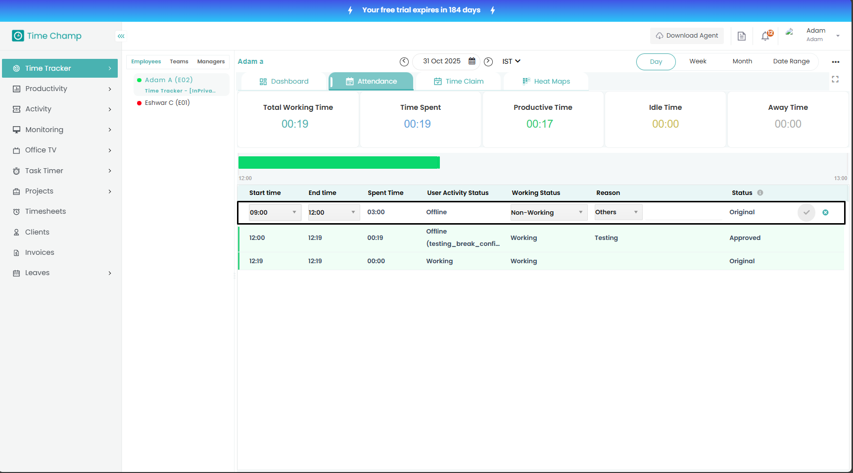Switch to the Time Claim tab
The width and height of the screenshot is (853, 473).
tap(459, 82)
